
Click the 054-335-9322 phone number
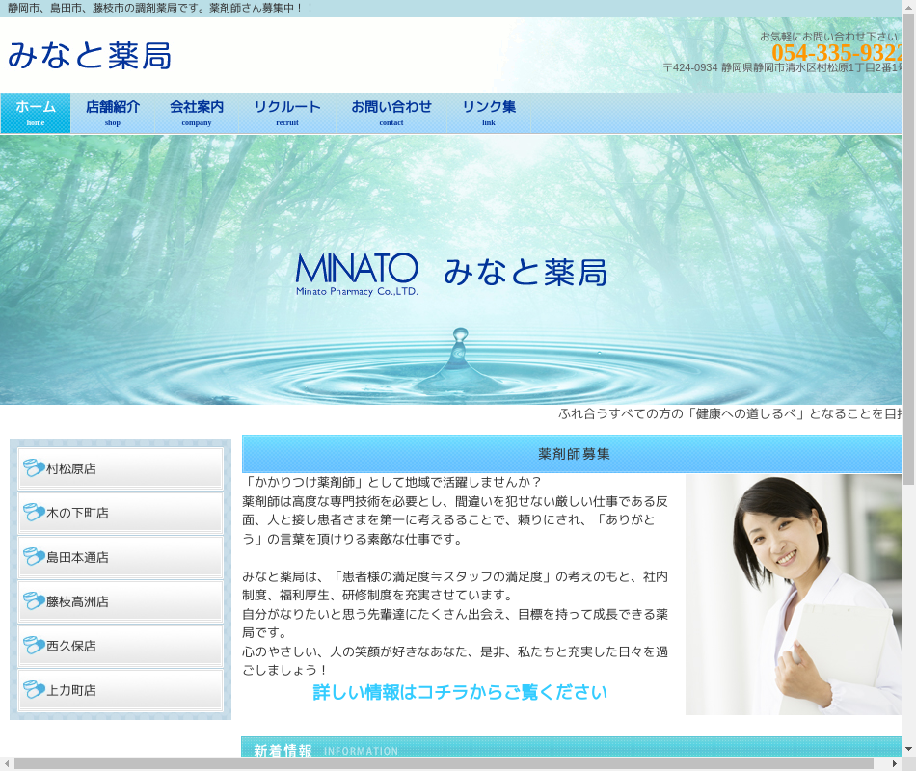(x=835, y=53)
